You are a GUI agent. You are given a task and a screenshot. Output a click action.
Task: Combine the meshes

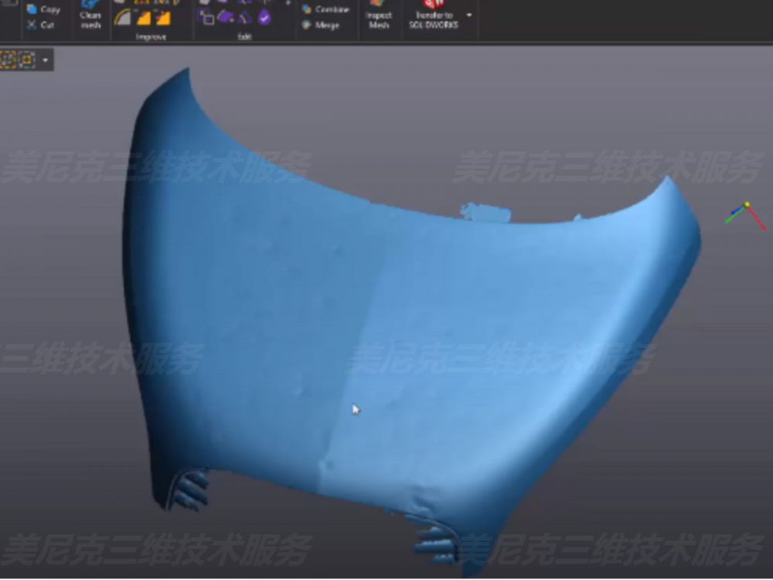(325, 9)
